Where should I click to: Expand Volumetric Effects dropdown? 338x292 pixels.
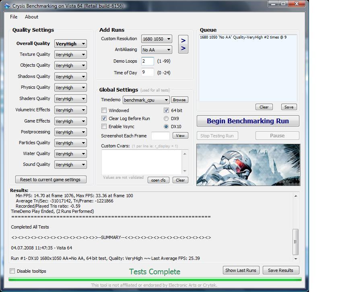70,110
